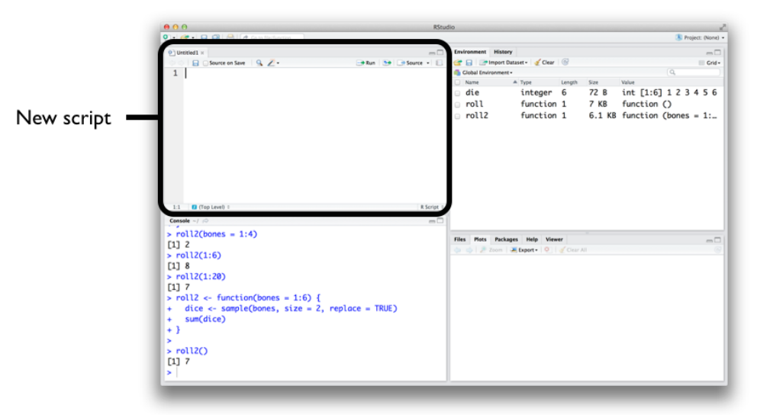Click the code tools wand icon
Image resolution: width=757 pixels, height=415 pixels.
point(271,63)
